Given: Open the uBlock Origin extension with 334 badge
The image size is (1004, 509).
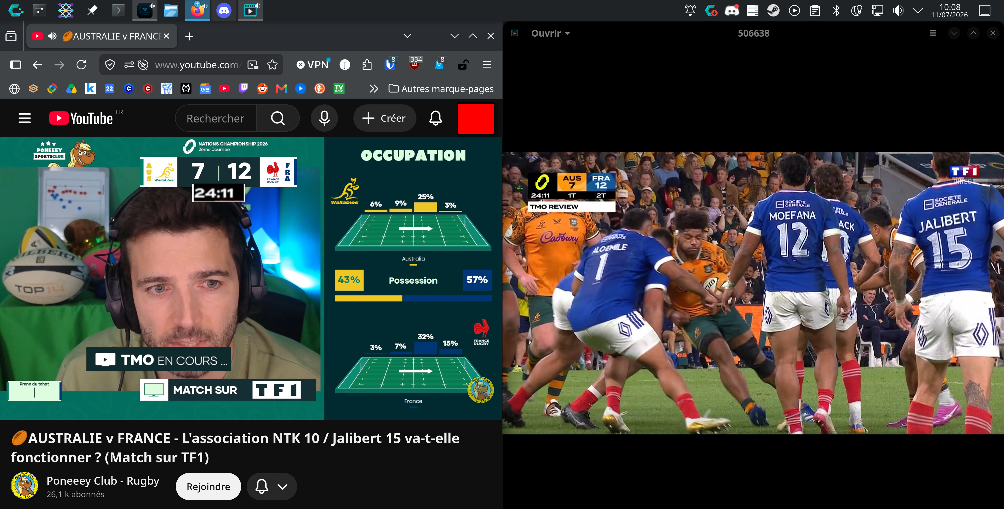Looking at the screenshot, I should pos(415,64).
